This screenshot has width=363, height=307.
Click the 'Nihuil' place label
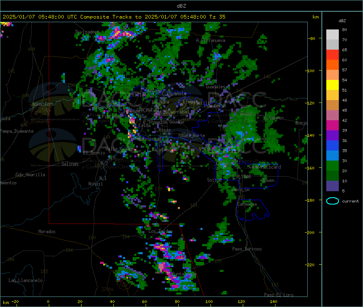[95, 184]
